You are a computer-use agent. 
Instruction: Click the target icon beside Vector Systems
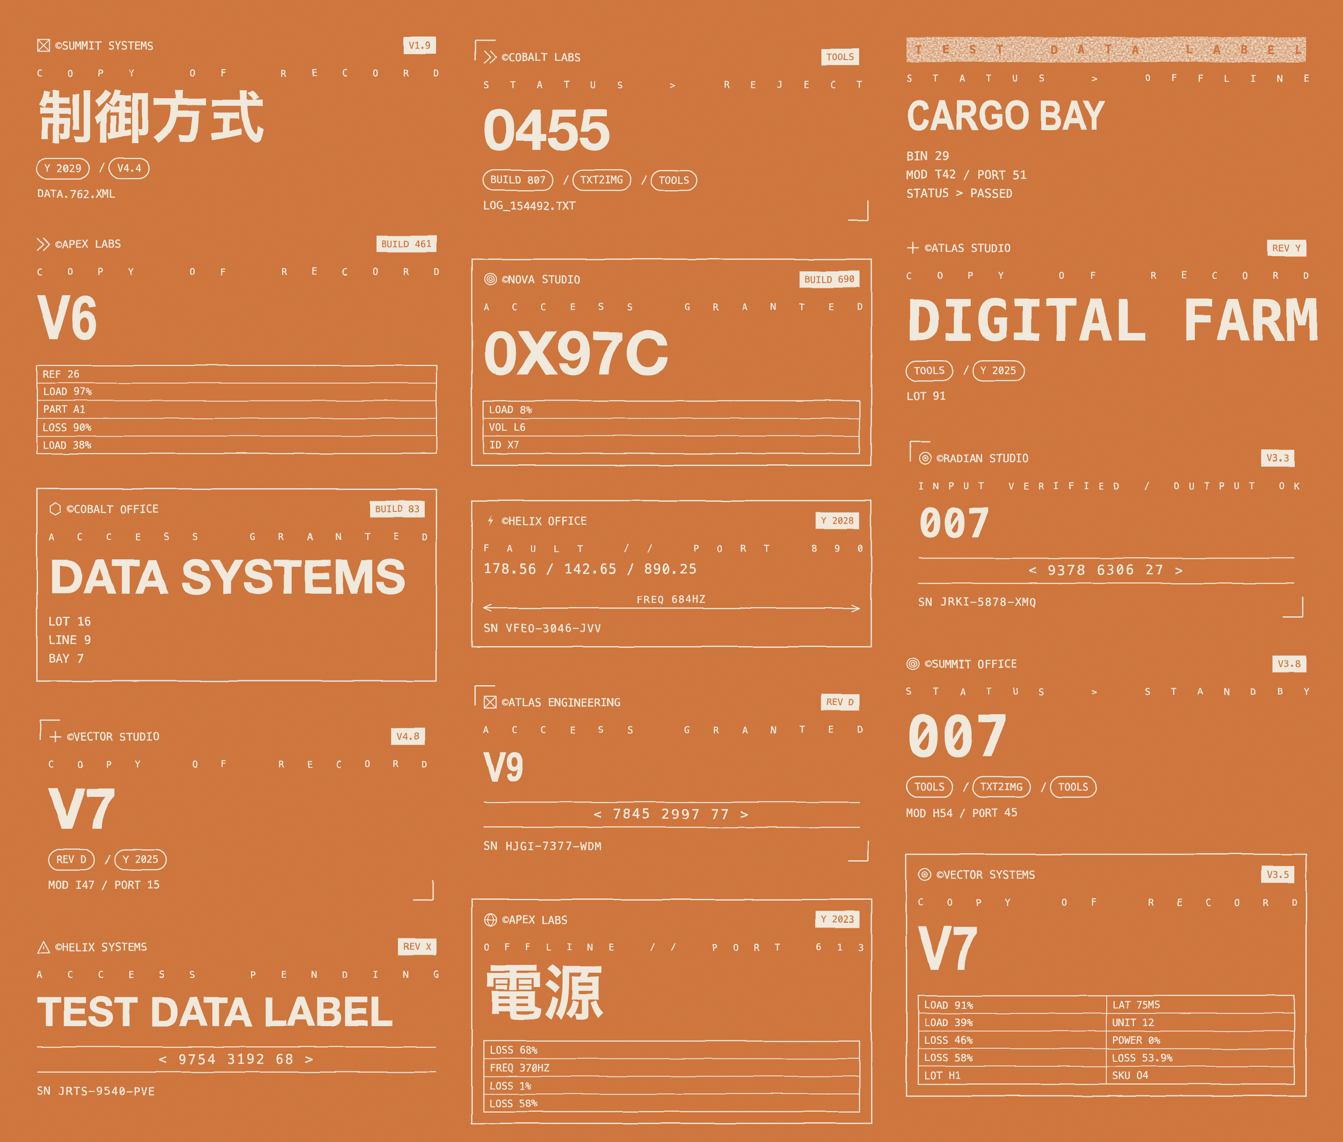pos(925,875)
